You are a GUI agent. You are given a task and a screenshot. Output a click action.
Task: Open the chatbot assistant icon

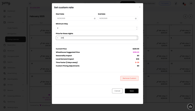click(190, 106)
